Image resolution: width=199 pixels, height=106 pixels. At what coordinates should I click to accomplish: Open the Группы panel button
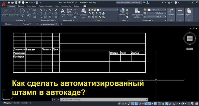[171, 14]
